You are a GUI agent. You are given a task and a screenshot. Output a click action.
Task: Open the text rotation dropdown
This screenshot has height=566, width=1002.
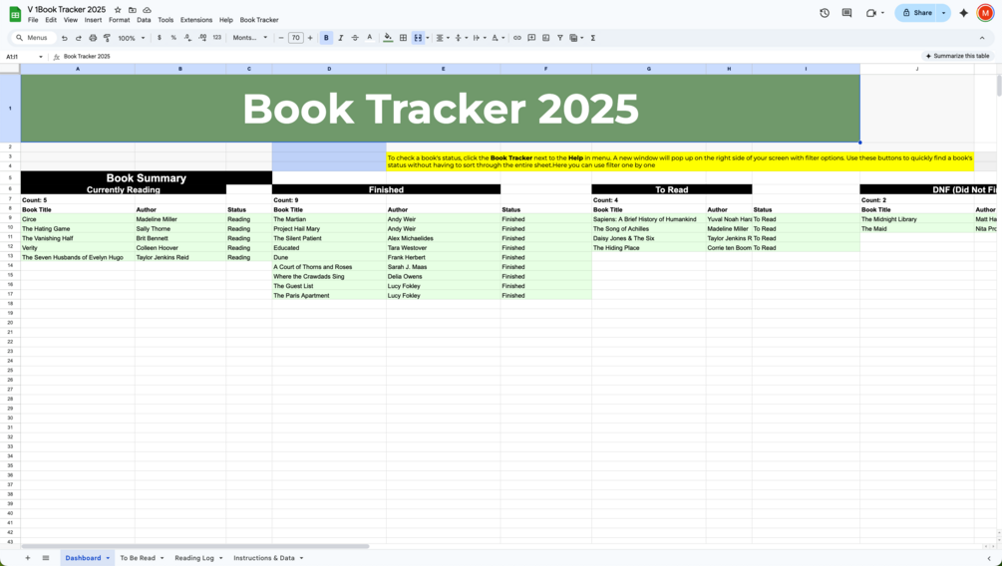[x=498, y=38]
